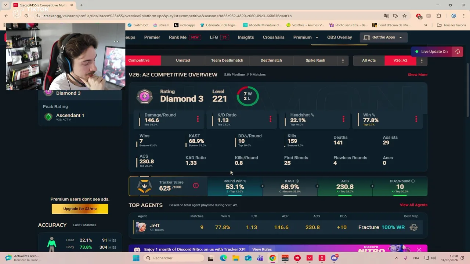Click View Rules in Nitro banner

coord(262,249)
